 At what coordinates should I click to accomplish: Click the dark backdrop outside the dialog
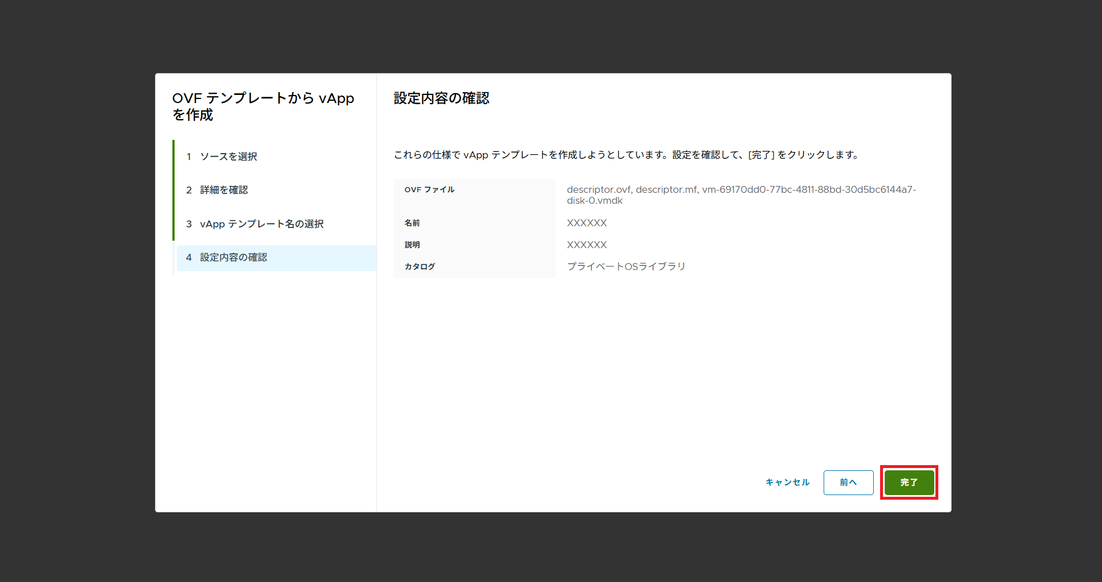pos(75,288)
